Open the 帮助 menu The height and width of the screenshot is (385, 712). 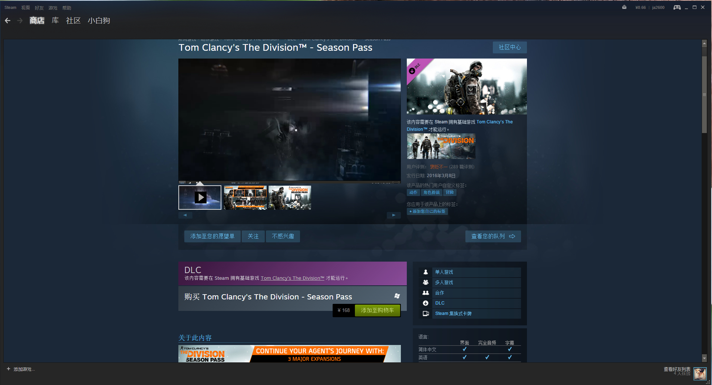coord(67,8)
